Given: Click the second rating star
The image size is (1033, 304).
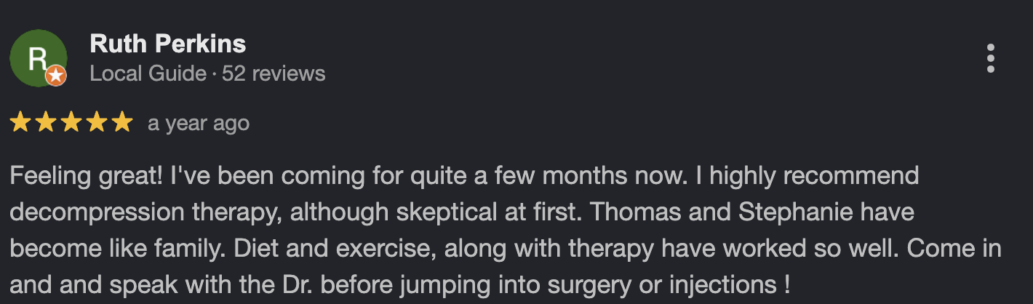Looking at the screenshot, I should pos(46,123).
